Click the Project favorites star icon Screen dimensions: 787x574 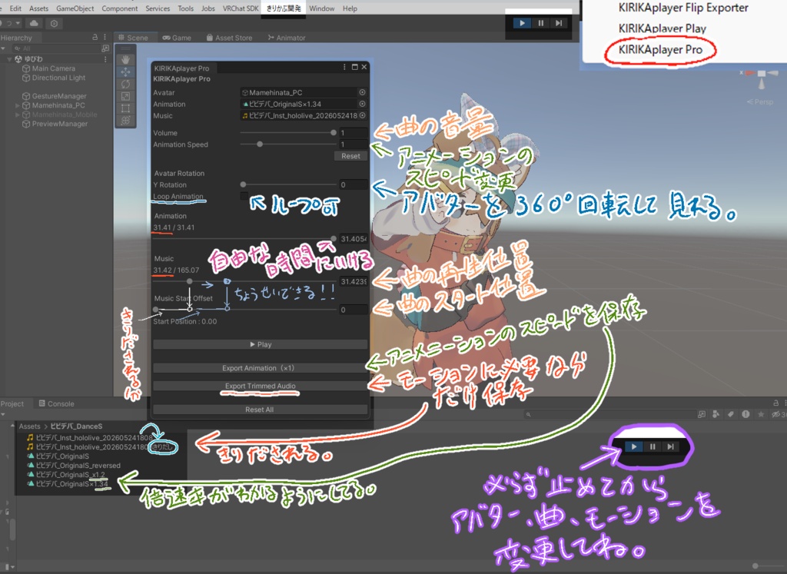tap(761, 414)
